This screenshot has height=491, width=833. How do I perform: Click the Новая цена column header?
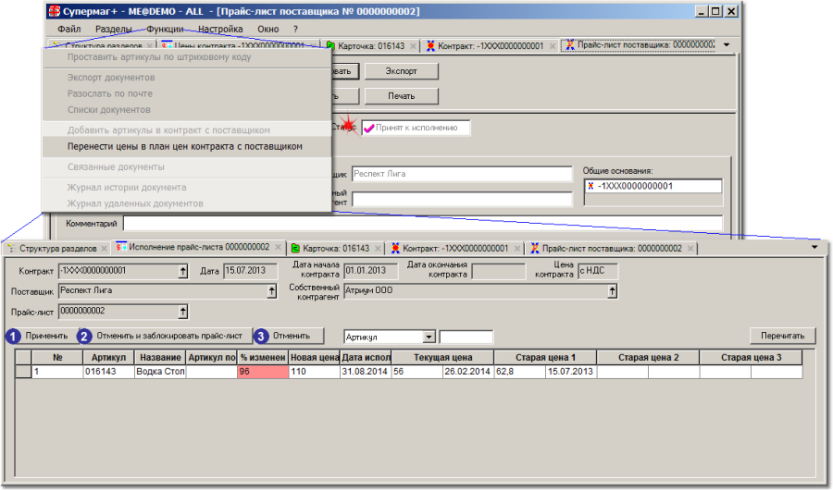point(315,358)
